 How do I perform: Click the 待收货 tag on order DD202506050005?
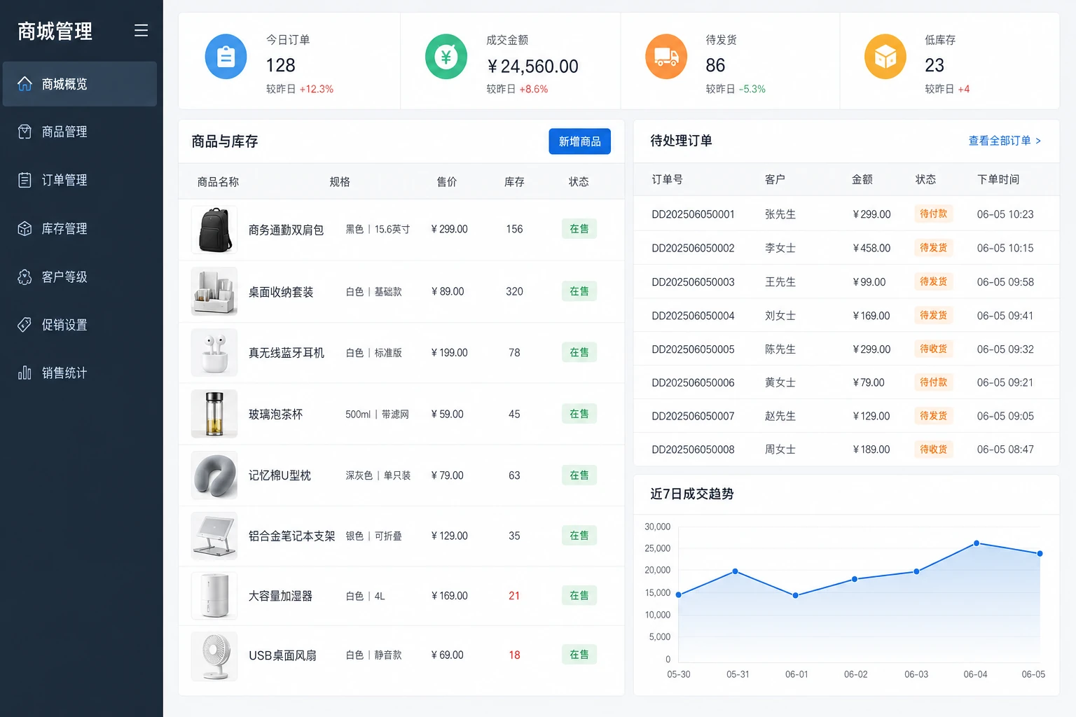coord(933,349)
